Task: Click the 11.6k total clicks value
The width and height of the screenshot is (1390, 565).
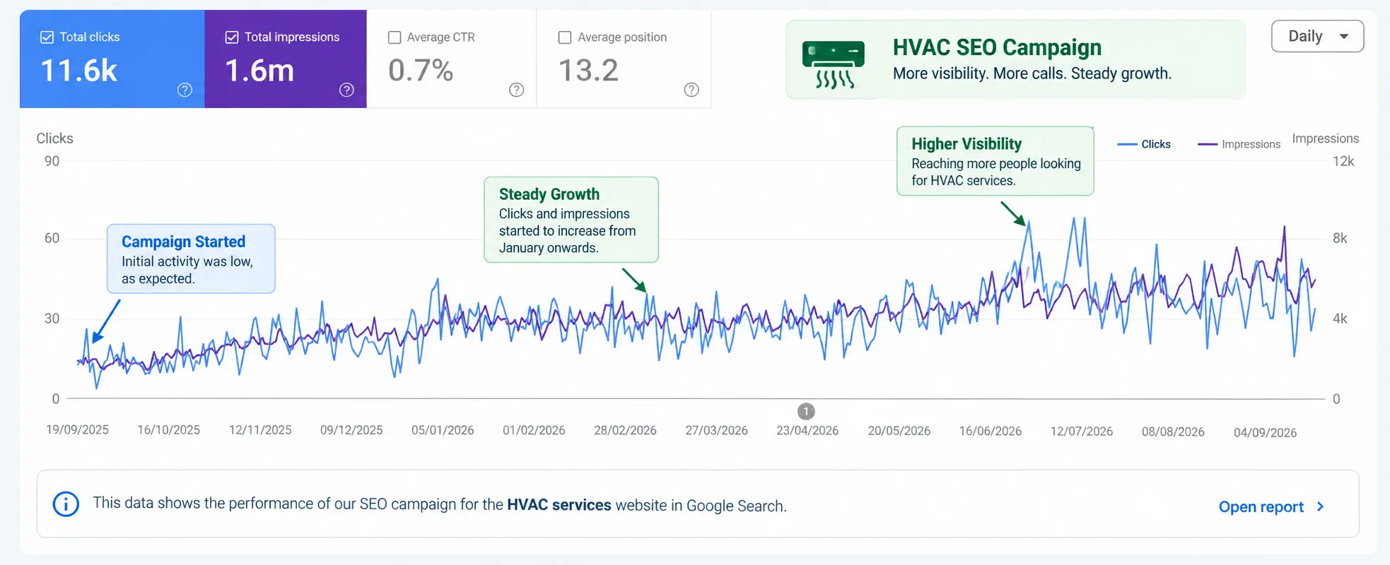Action: [x=79, y=71]
